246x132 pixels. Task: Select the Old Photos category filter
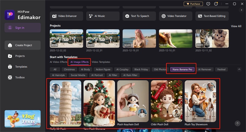tap(160, 70)
